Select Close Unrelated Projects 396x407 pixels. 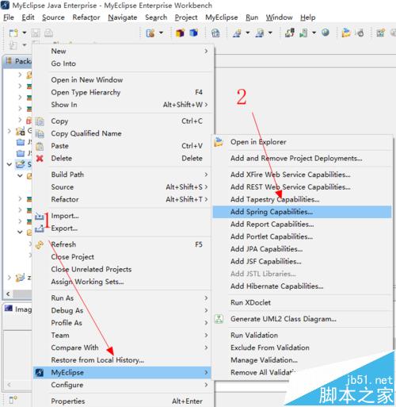(x=122, y=270)
